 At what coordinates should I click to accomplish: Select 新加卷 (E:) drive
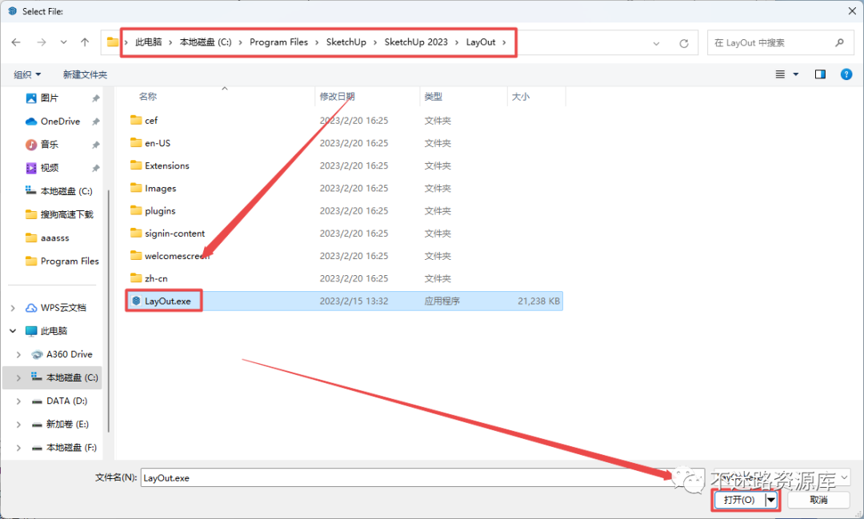click(66, 424)
